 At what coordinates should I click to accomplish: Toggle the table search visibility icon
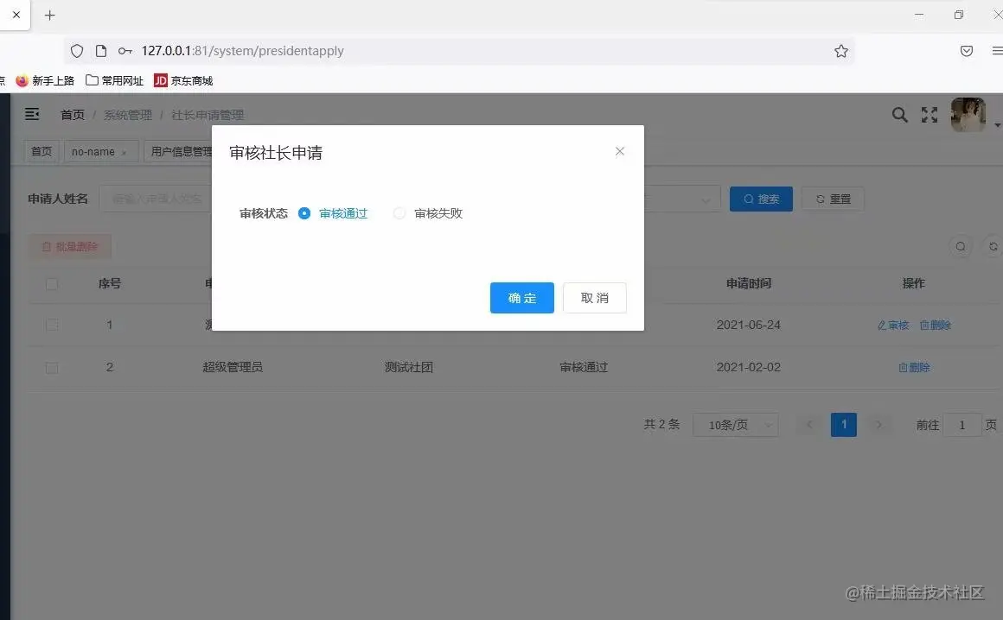point(960,246)
